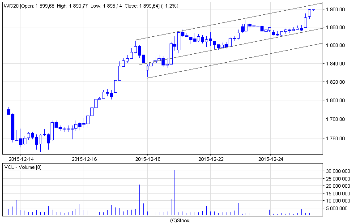This screenshot has height=224, width=358.
Task: Click the 25 000 000 volume axis label
Action: tap(338, 179)
